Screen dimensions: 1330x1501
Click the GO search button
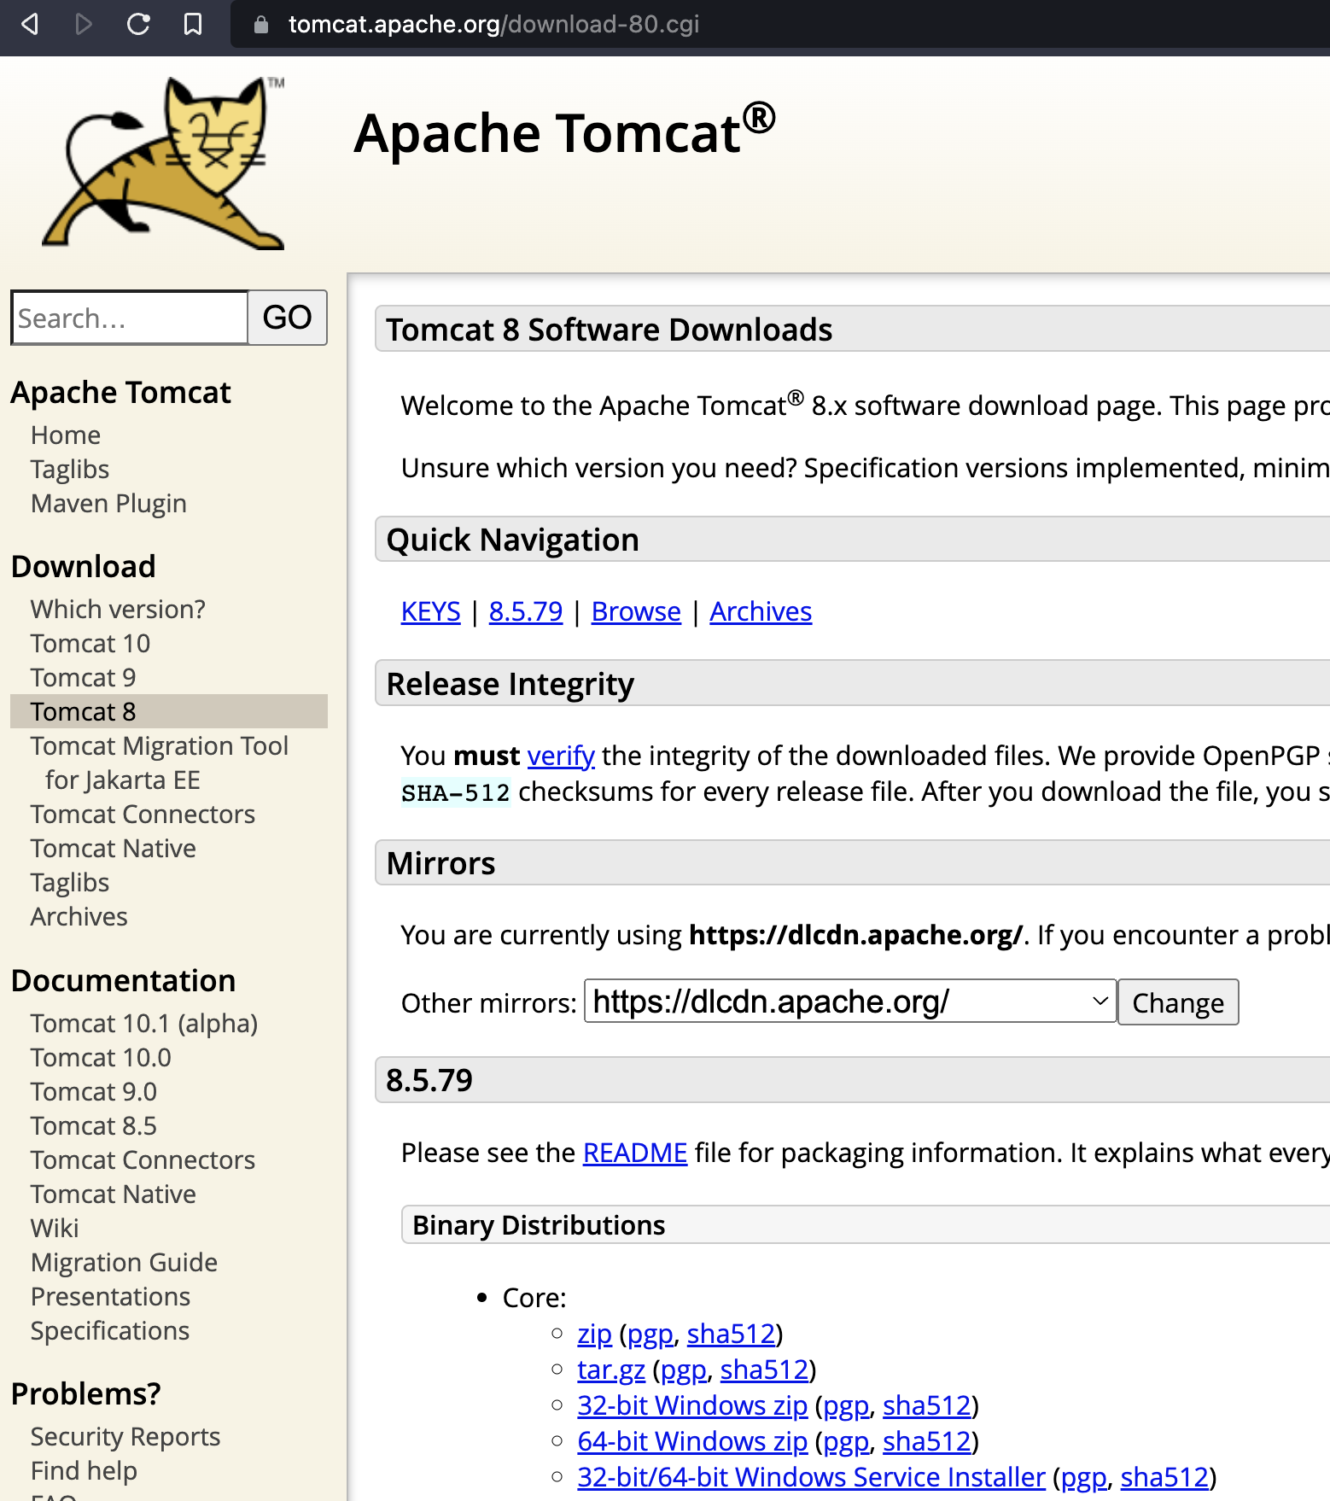pos(288,318)
